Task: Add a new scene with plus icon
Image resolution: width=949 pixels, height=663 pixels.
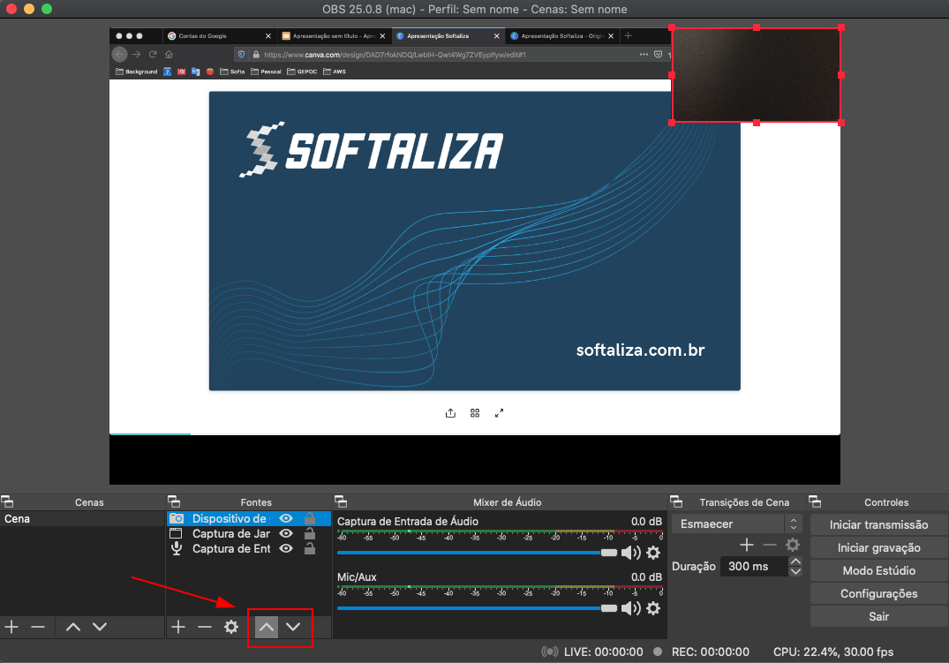Action: (x=11, y=627)
